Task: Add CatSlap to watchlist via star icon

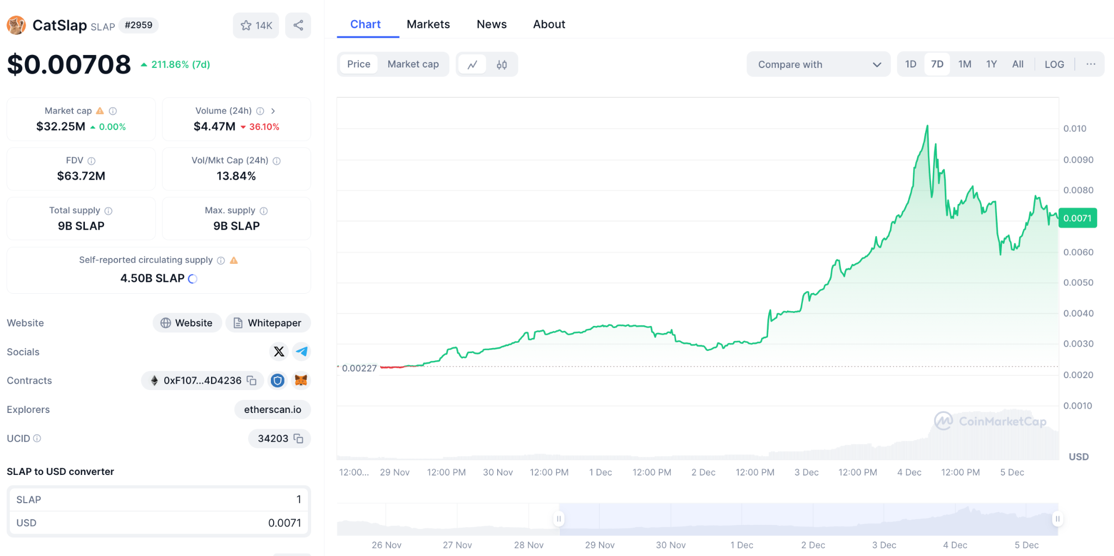Action: [256, 26]
